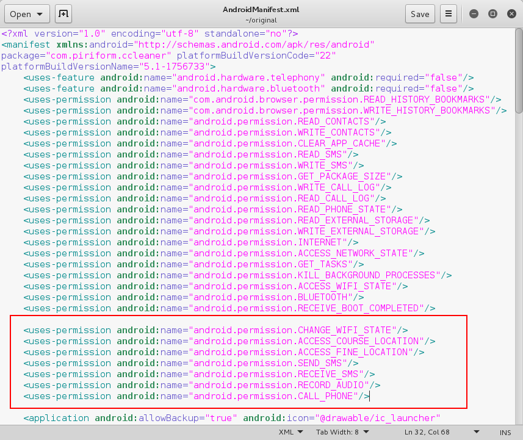523x440 pixels.
Task: Click the WRITE_CONTACTS permission line
Action: pos(207,132)
